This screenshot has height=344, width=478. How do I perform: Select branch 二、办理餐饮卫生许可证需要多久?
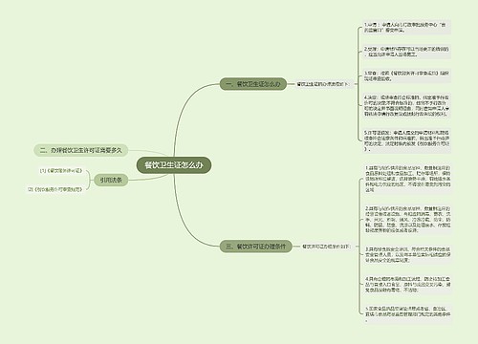click(81, 150)
